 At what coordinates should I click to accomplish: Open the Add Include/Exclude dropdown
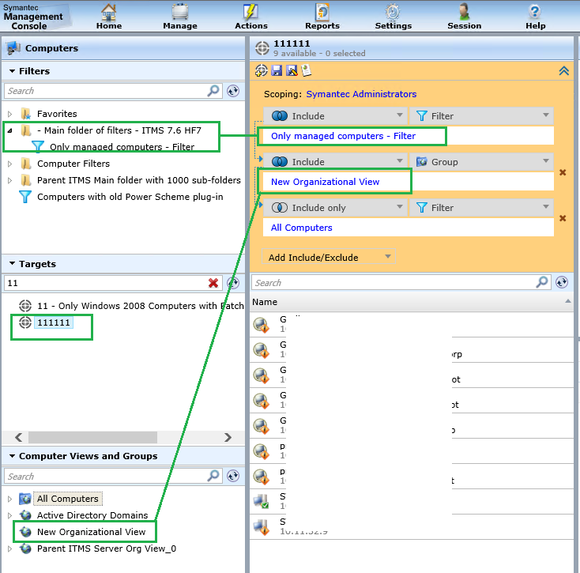[x=329, y=257]
